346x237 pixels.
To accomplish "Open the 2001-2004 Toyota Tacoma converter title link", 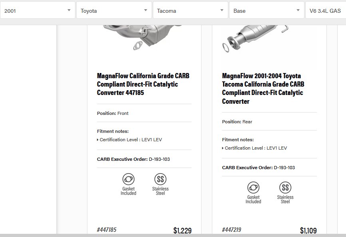I will click(x=263, y=89).
